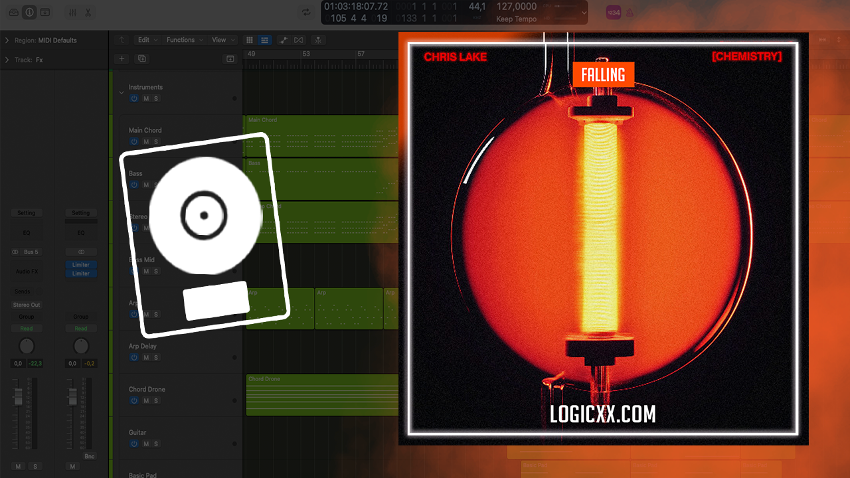
Task: Toggle the metronome icon
Action: tap(630, 13)
